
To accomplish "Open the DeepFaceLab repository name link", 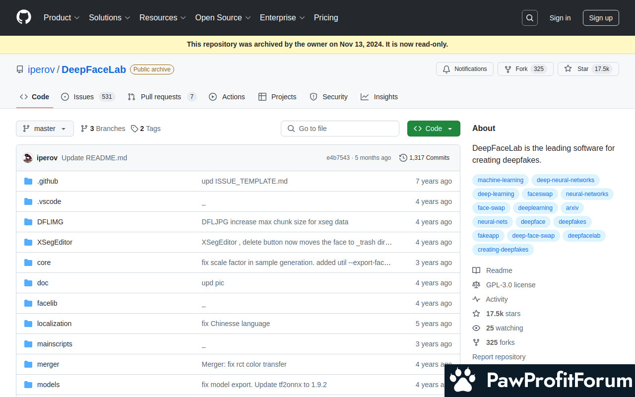I will click(94, 69).
